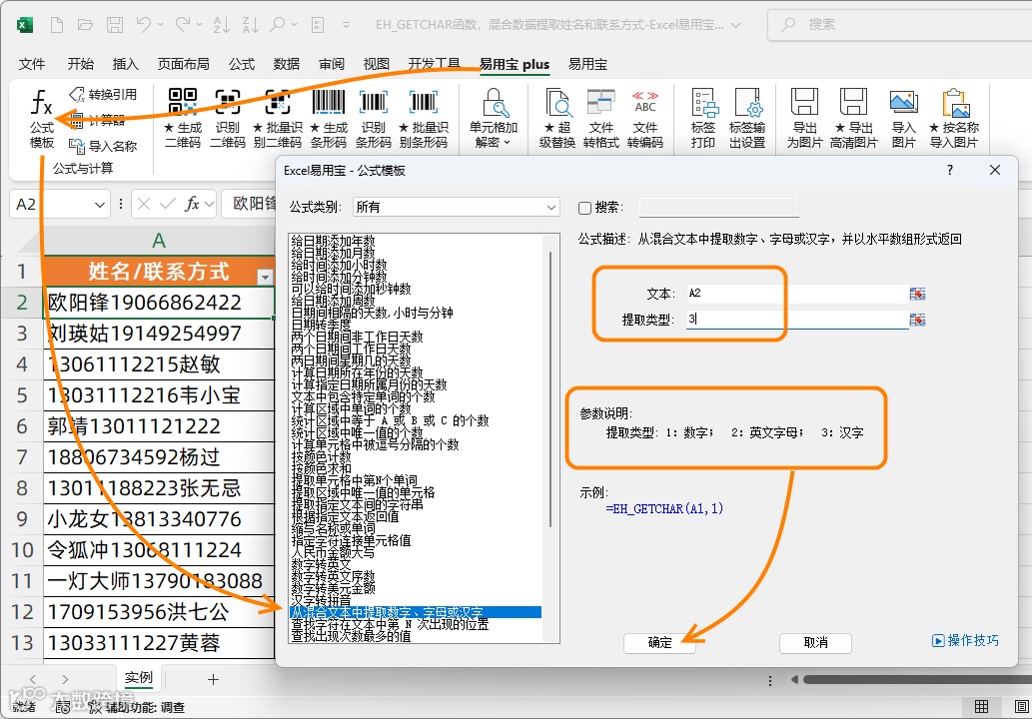Click 识别二维码 QR recognition tool
The height and width of the screenshot is (719, 1032).
227,119
